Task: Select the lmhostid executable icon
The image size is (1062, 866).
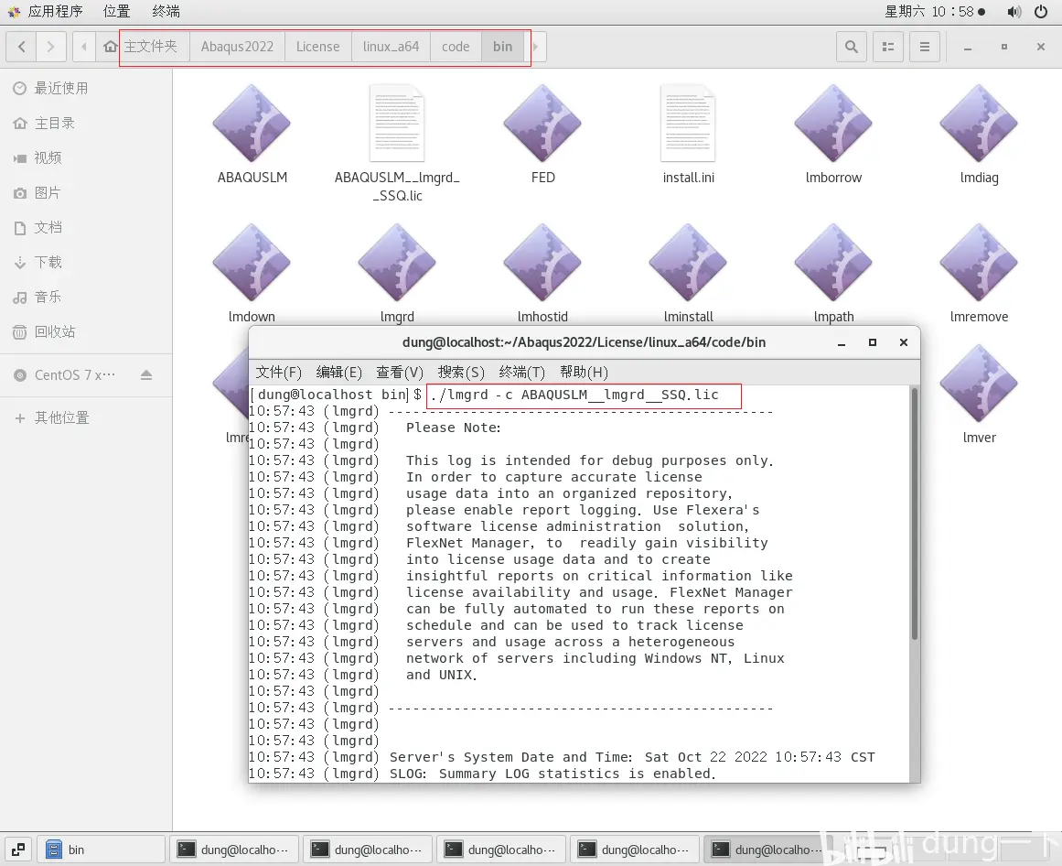Action: point(542,263)
